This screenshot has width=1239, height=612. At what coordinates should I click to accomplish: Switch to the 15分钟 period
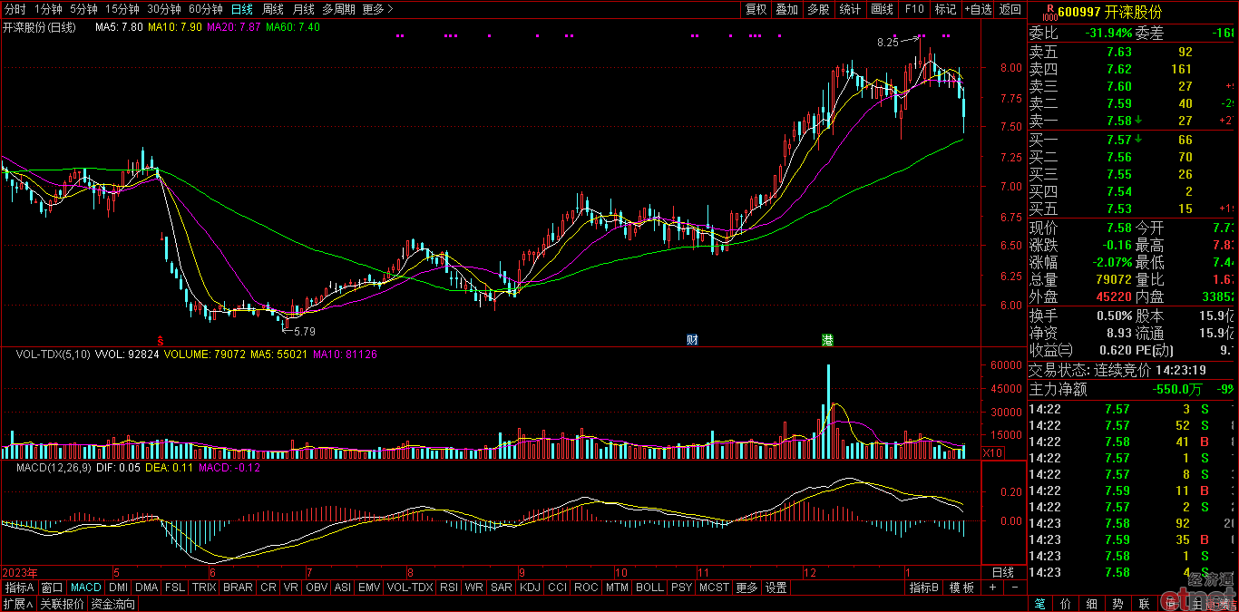coord(122,9)
